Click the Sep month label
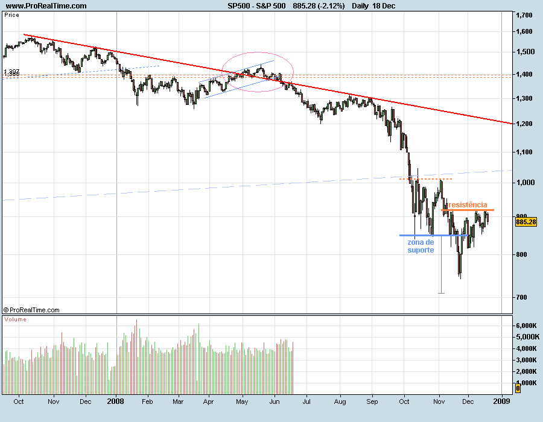Screen dimensions: 543x422 [x=372, y=402]
